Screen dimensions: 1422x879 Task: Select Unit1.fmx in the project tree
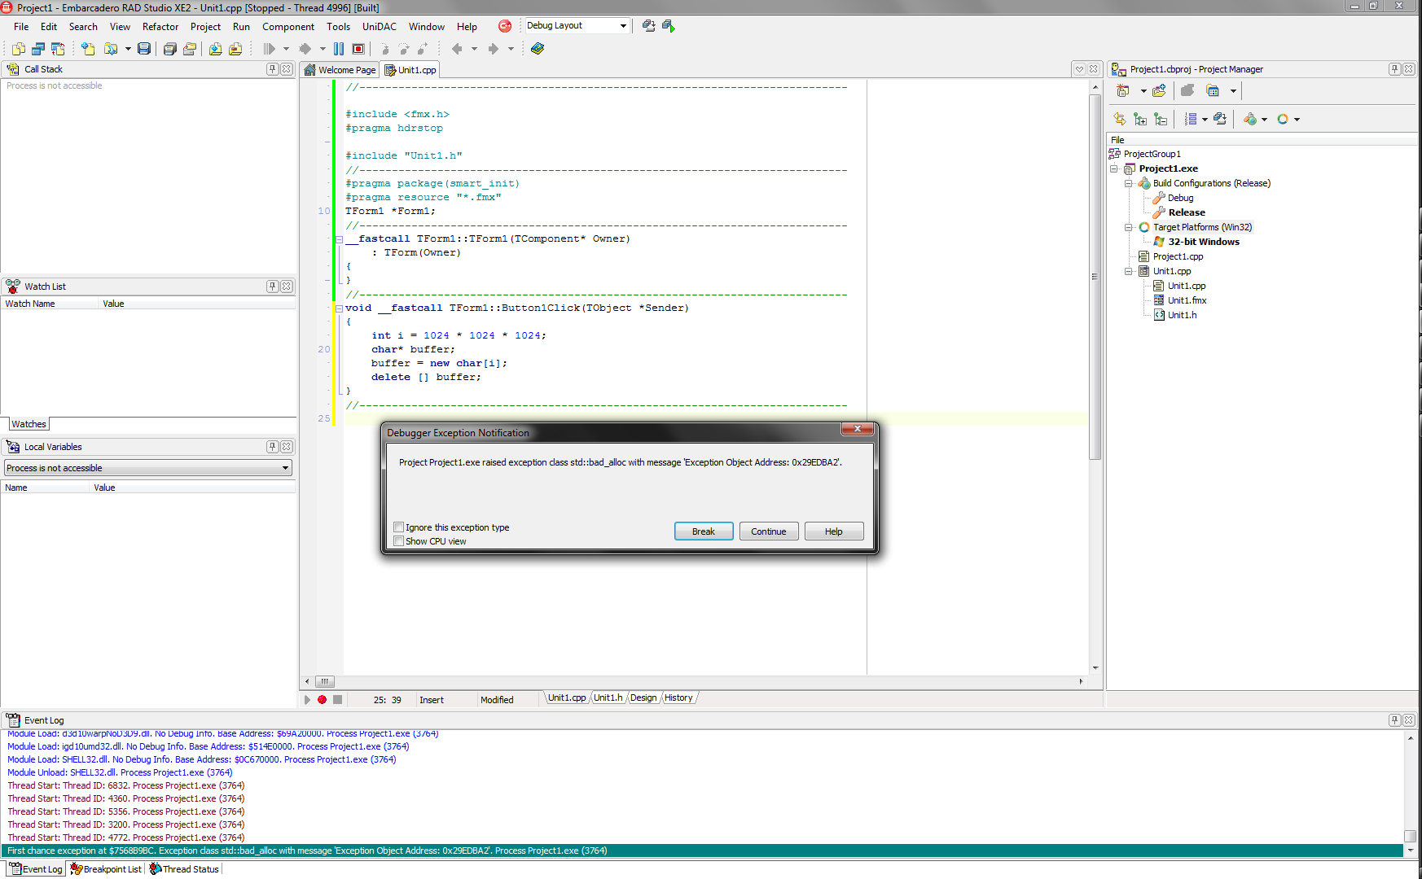pyautogui.click(x=1187, y=300)
